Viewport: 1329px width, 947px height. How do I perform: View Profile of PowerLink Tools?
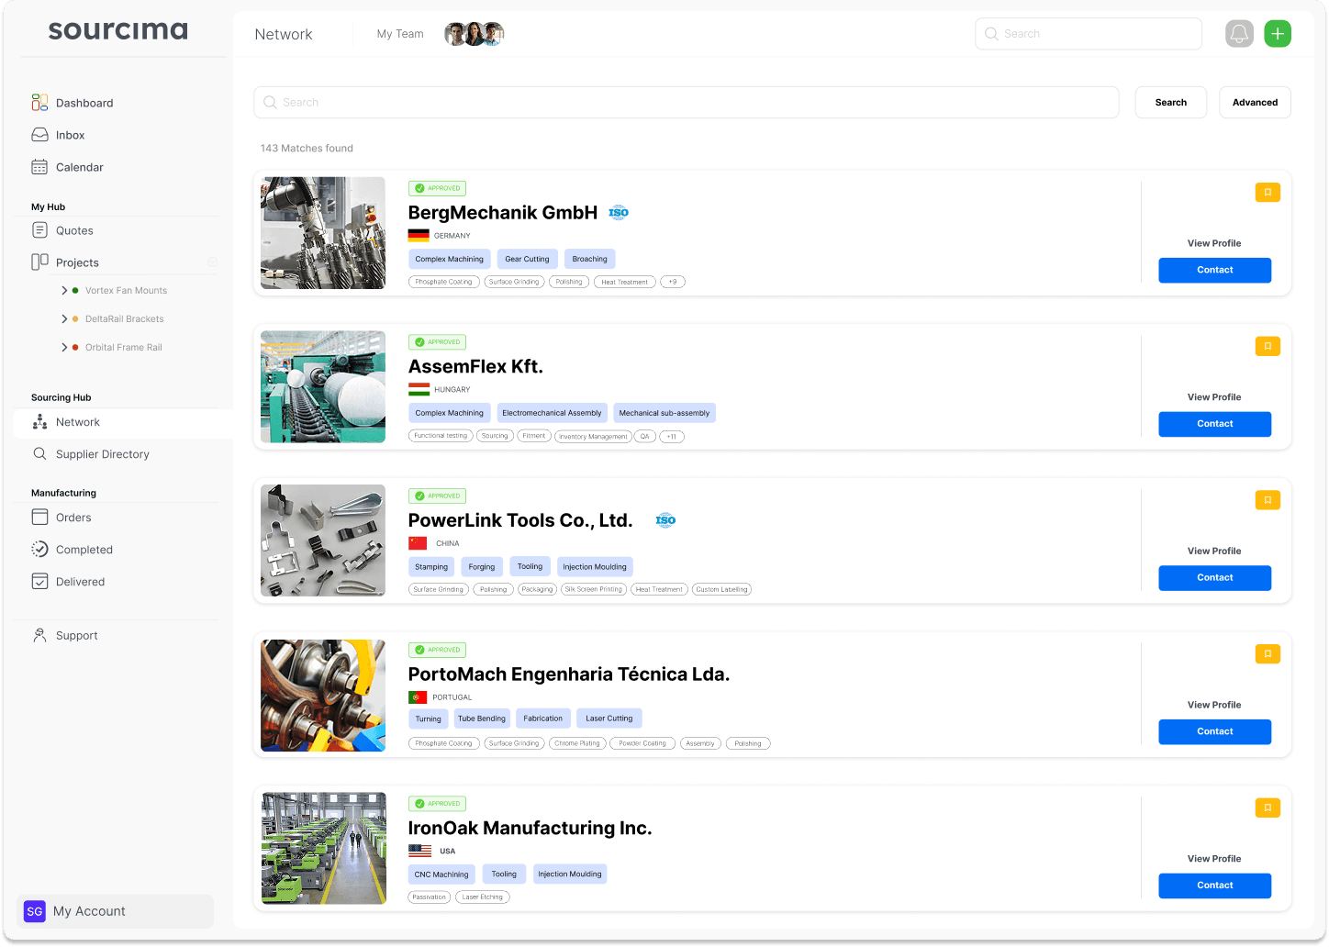point(1214,551)
